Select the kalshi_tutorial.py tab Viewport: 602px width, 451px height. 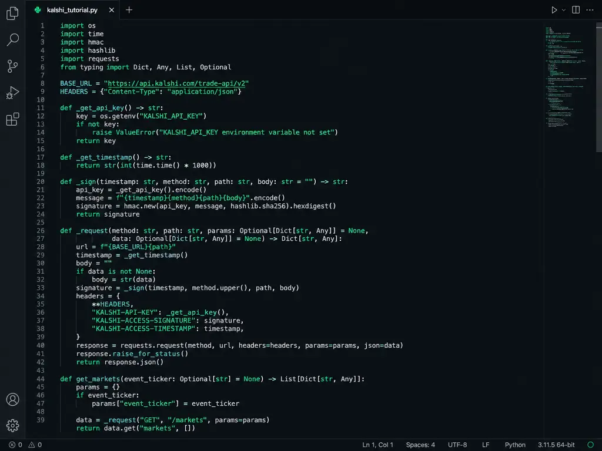72,10
